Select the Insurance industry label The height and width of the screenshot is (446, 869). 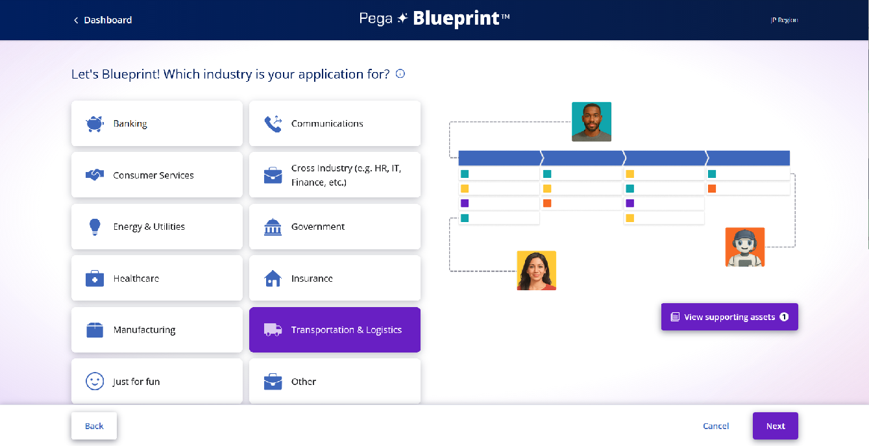point(312,279)
